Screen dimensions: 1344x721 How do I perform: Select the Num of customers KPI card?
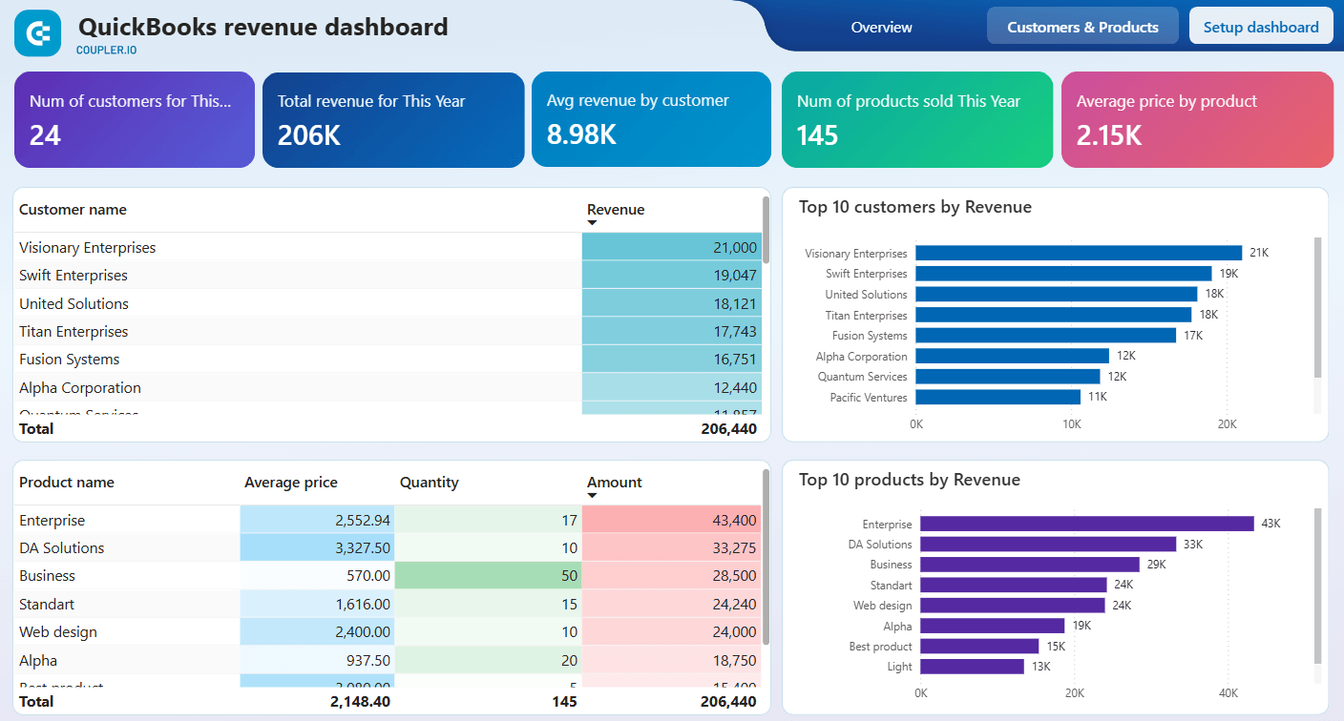(x=134, y=119)
